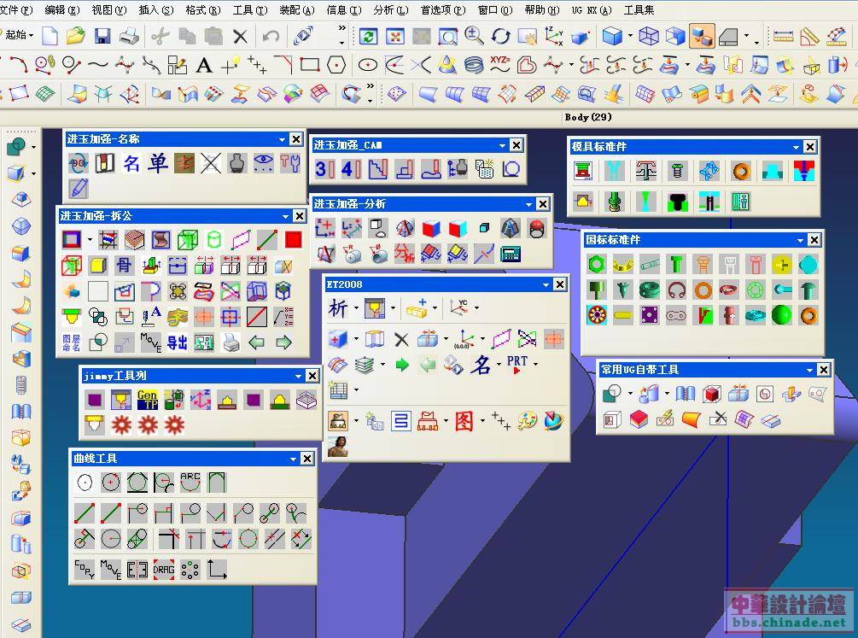Click the 'Gen TP' icon in jimmy工具列

(x=147, y=399)
